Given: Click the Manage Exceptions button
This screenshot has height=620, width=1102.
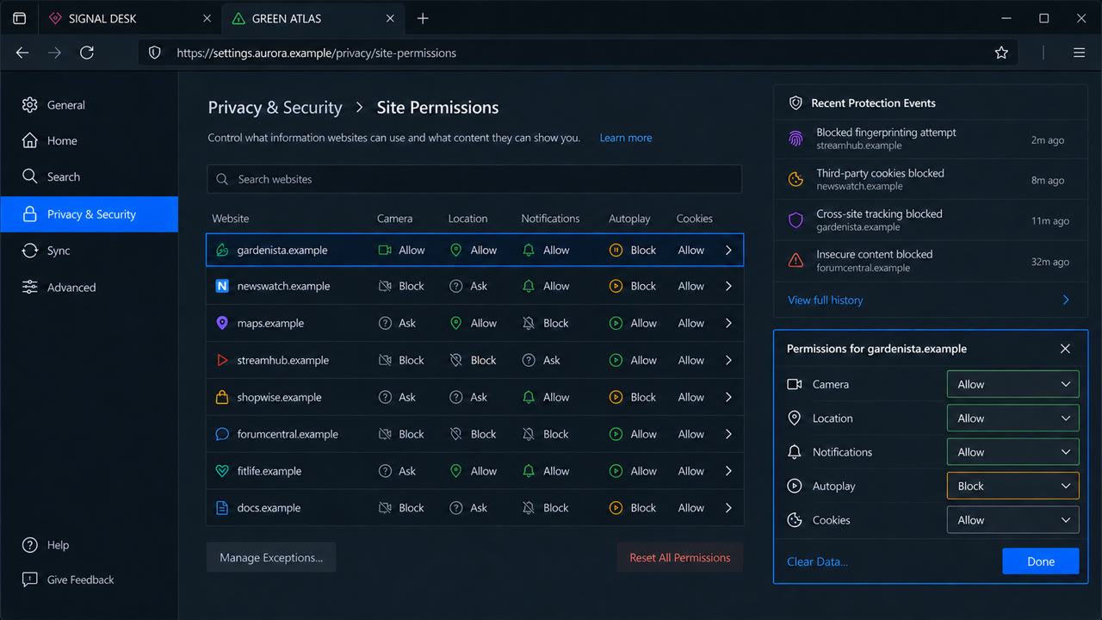Looking at the screenshot, I should (271, 557).
